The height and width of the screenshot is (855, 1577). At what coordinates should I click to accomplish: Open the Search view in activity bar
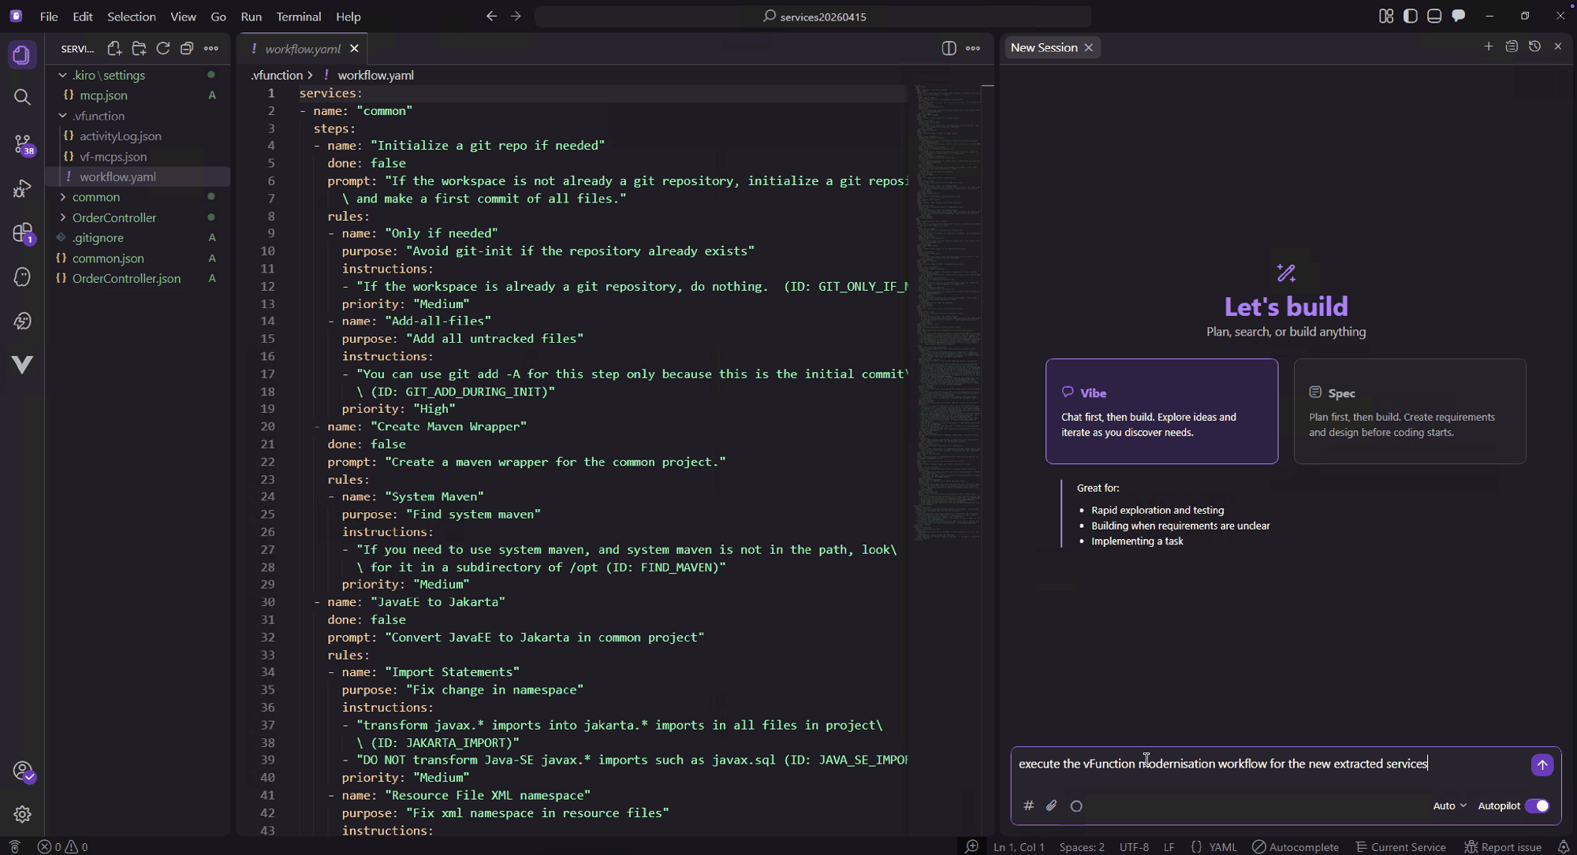[x=22, y=97]
